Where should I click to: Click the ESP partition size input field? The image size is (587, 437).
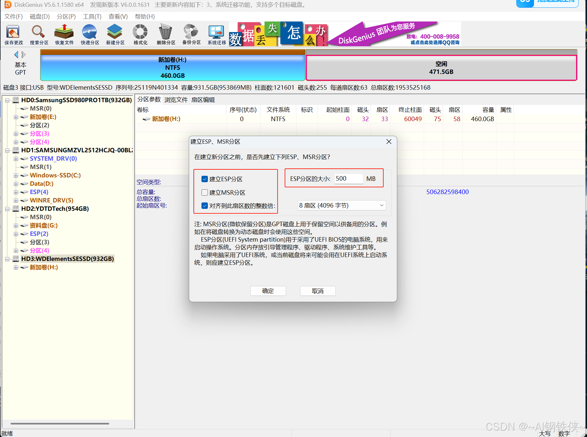coord(349,179)
